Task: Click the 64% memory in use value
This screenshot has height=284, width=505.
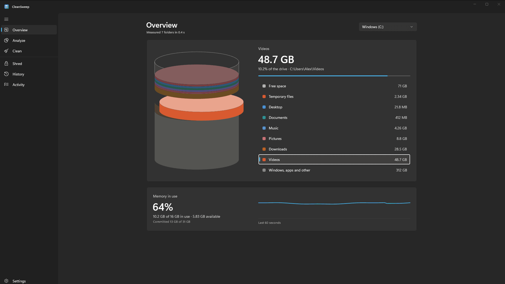Action: (x=163, y=207)
